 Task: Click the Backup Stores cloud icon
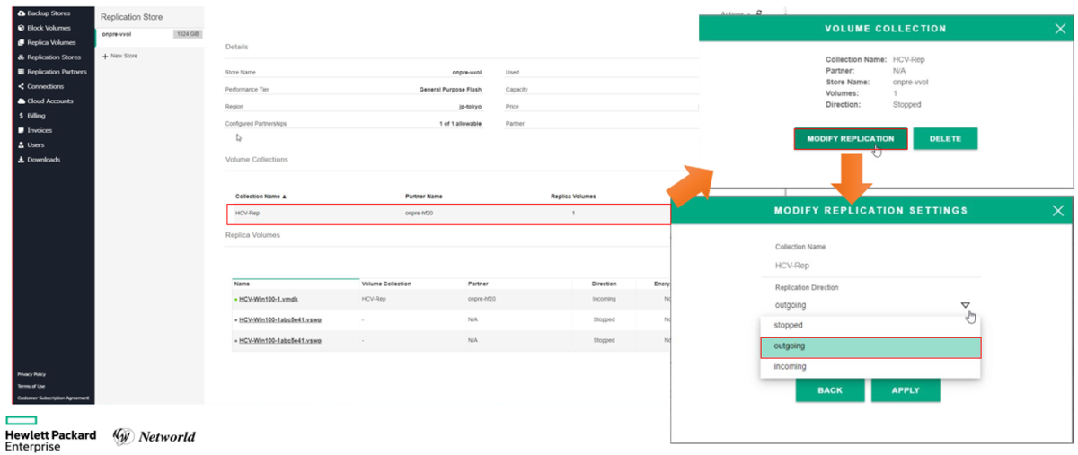point(21,14)
